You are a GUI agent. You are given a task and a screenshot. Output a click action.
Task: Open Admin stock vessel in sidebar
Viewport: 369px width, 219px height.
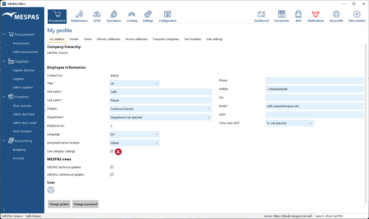tap(24, 123)
